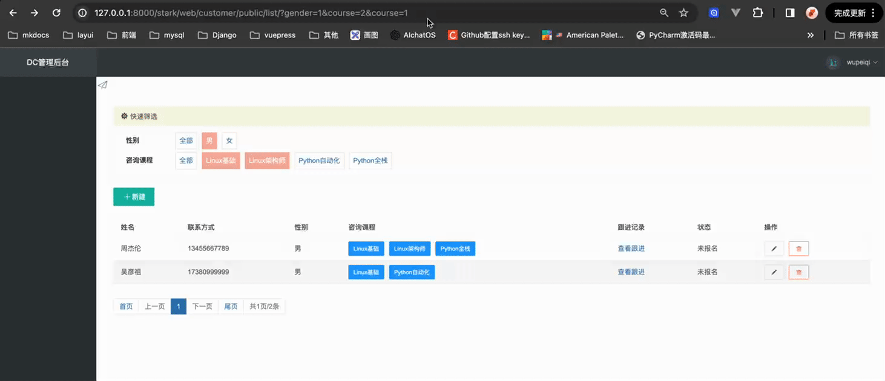
Task: Click the paper plane icon below header
Action: (103, 85)
